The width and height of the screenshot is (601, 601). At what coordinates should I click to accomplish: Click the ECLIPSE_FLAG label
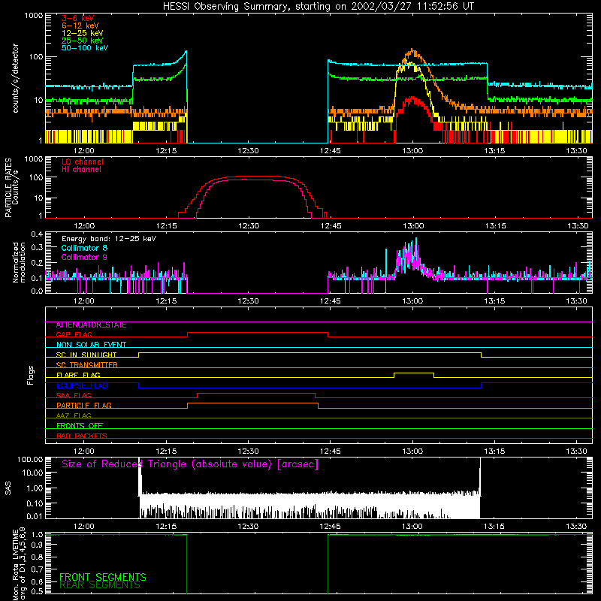pos(82,385)
